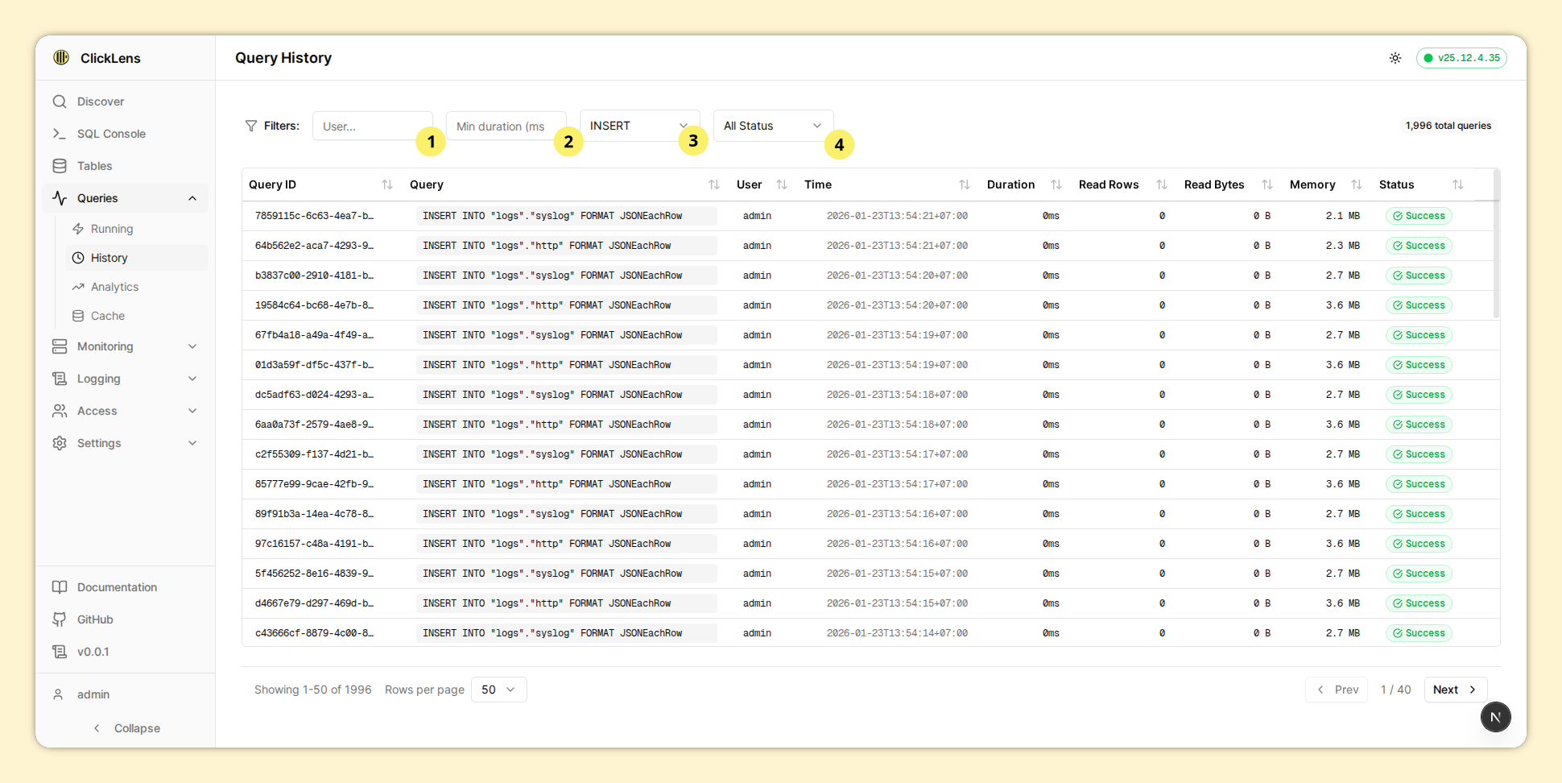Sort by Time column arrows

[964, 184]
